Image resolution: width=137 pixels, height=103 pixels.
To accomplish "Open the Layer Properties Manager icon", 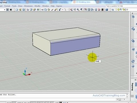I will (x=112, y=10).
